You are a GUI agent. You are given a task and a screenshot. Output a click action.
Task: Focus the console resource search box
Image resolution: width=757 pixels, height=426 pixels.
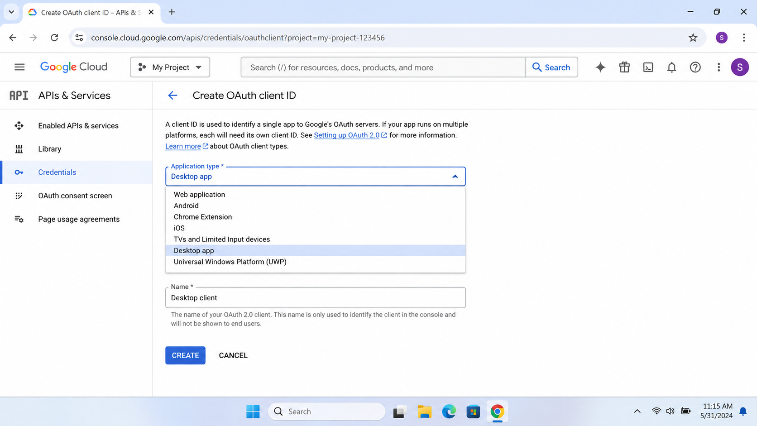383,67
